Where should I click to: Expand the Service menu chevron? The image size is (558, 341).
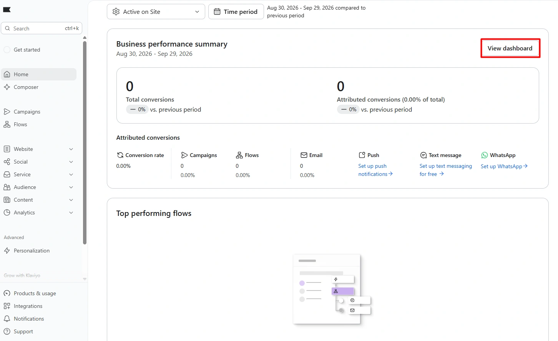pos(71,174)
